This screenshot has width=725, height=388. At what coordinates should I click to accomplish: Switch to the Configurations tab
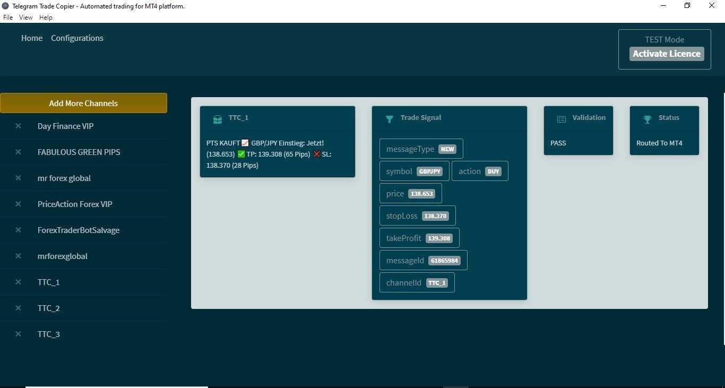pos(77,38)
